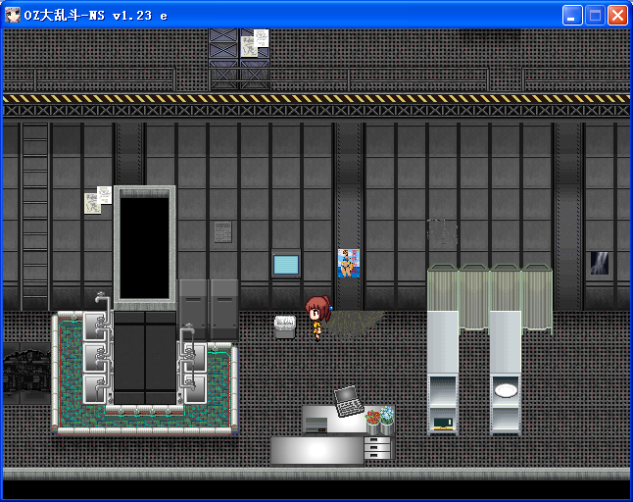Click the X-ray picture on right wall
633x502 pixels.
pos(600,263)
